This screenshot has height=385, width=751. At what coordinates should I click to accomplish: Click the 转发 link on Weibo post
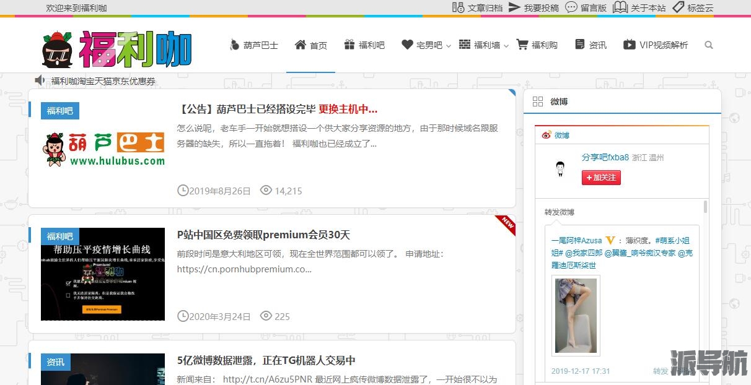(661, 371)
